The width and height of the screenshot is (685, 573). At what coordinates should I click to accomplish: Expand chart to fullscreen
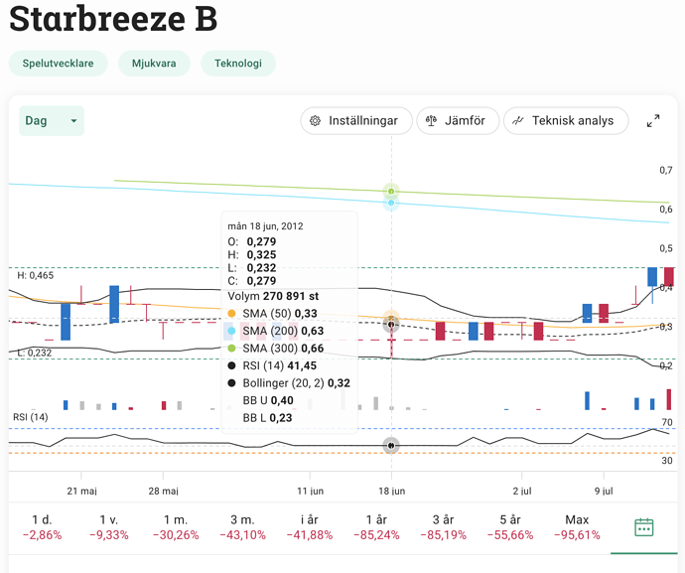point(653,120)
